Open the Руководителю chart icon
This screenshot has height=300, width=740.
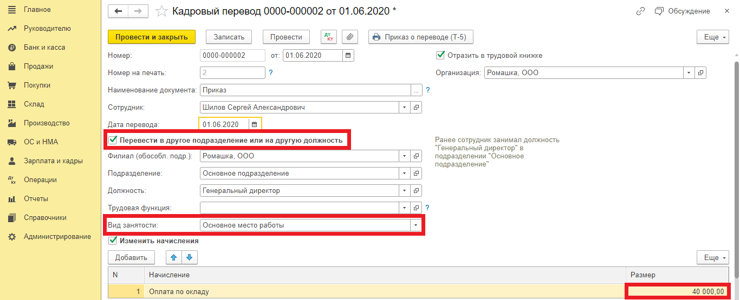(x=11, y=29)
